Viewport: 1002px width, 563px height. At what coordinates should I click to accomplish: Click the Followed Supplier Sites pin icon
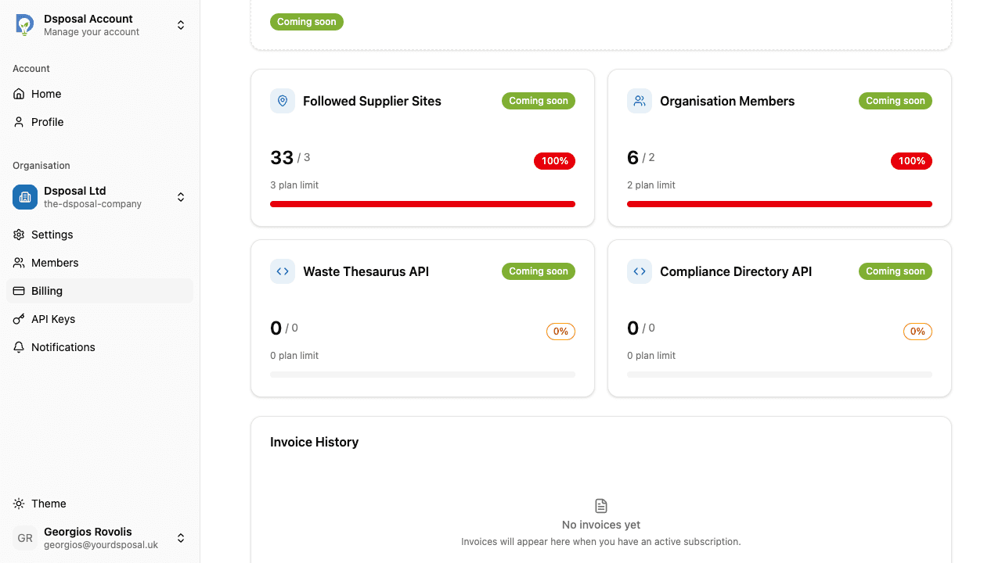[x=282, y=100]
